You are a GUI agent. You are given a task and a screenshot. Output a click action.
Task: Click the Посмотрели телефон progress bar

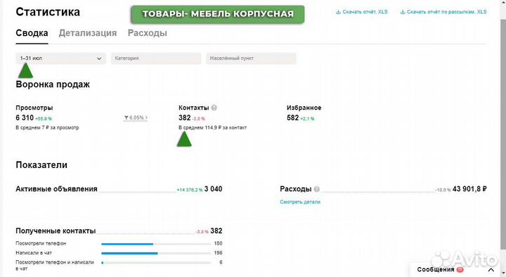[156, 244]
